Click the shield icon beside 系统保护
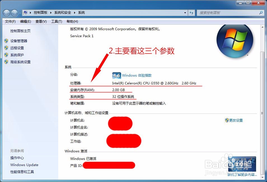This screenshot has width=267, height=182. [6, 55]
